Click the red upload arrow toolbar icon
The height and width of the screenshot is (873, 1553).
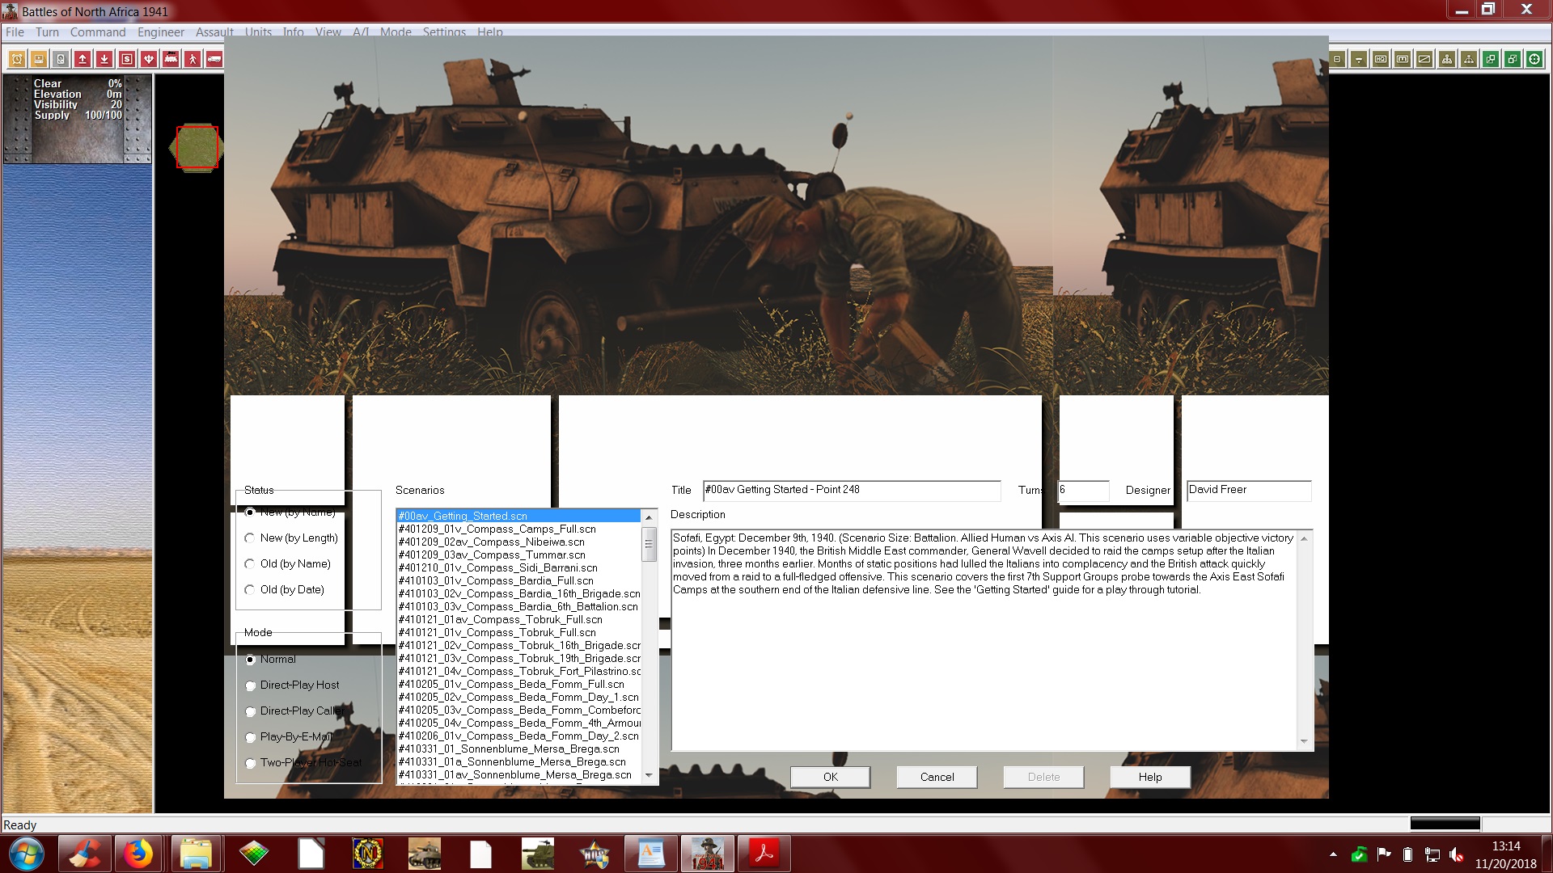(x=83, y=59)
